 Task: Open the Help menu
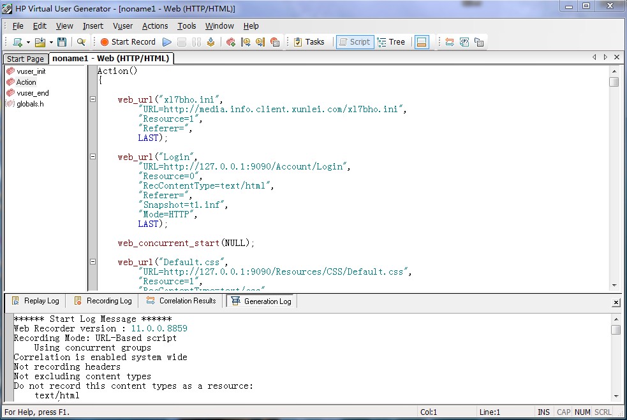tap(251, 26)
